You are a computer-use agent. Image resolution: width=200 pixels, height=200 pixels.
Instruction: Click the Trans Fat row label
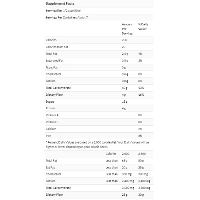click(52, 67)
